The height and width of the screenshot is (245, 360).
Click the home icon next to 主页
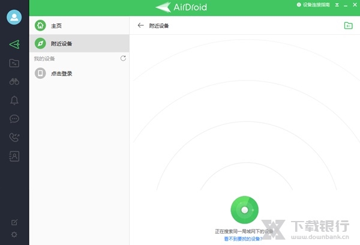pyautogui.click(x=40, y=25)
